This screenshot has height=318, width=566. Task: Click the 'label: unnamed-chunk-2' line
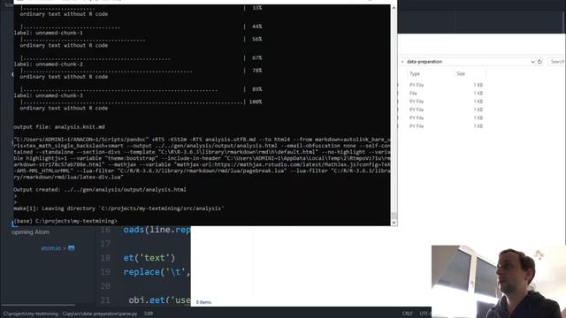(x=49, y=64)
